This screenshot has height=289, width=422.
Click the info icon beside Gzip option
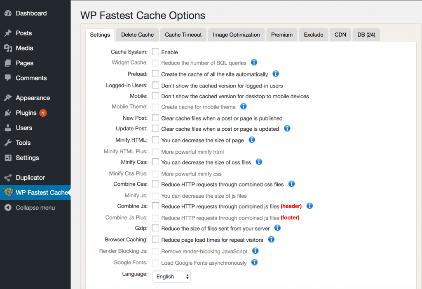coord(277,228)
